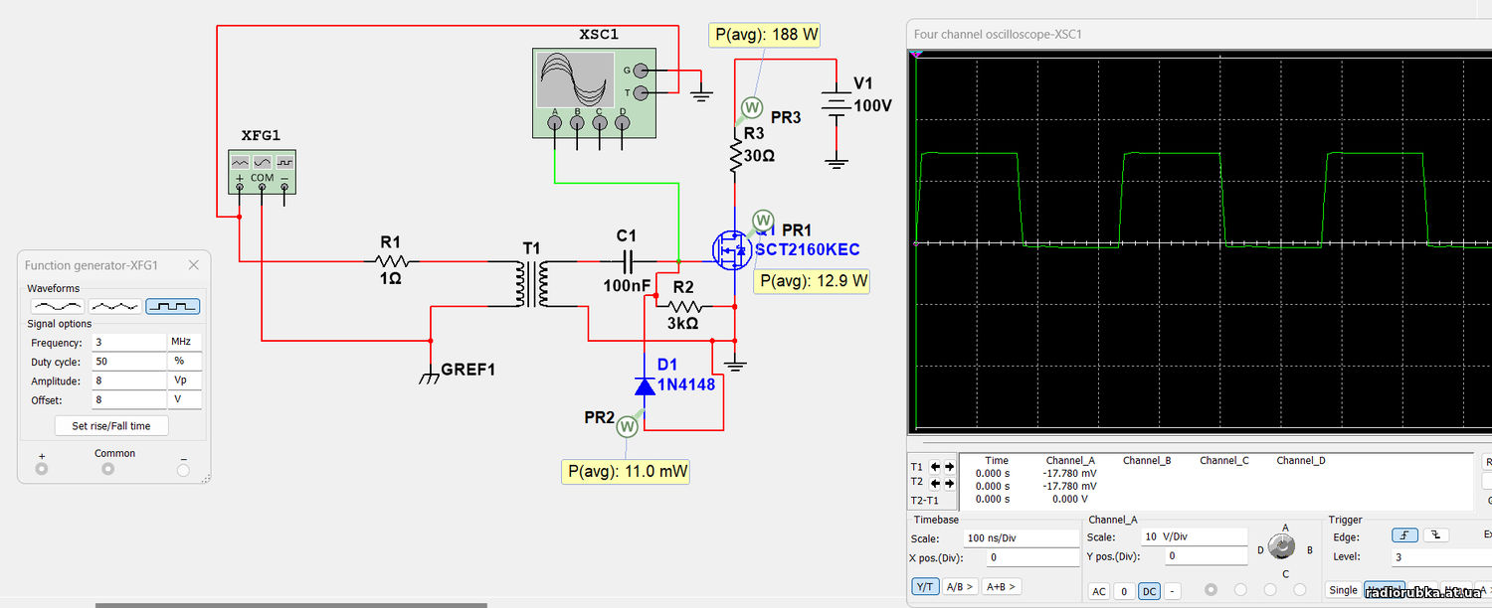Select the SCT2160KEC MOSFET symbol
This screenshot has height=608, width=1492.
tap(733, 250)
